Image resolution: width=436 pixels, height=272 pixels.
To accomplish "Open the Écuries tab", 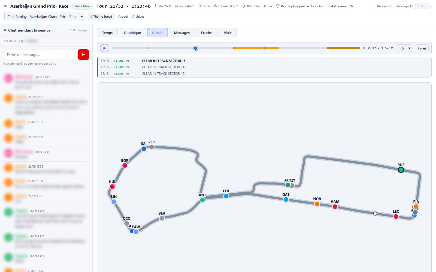I will point(207,33).
